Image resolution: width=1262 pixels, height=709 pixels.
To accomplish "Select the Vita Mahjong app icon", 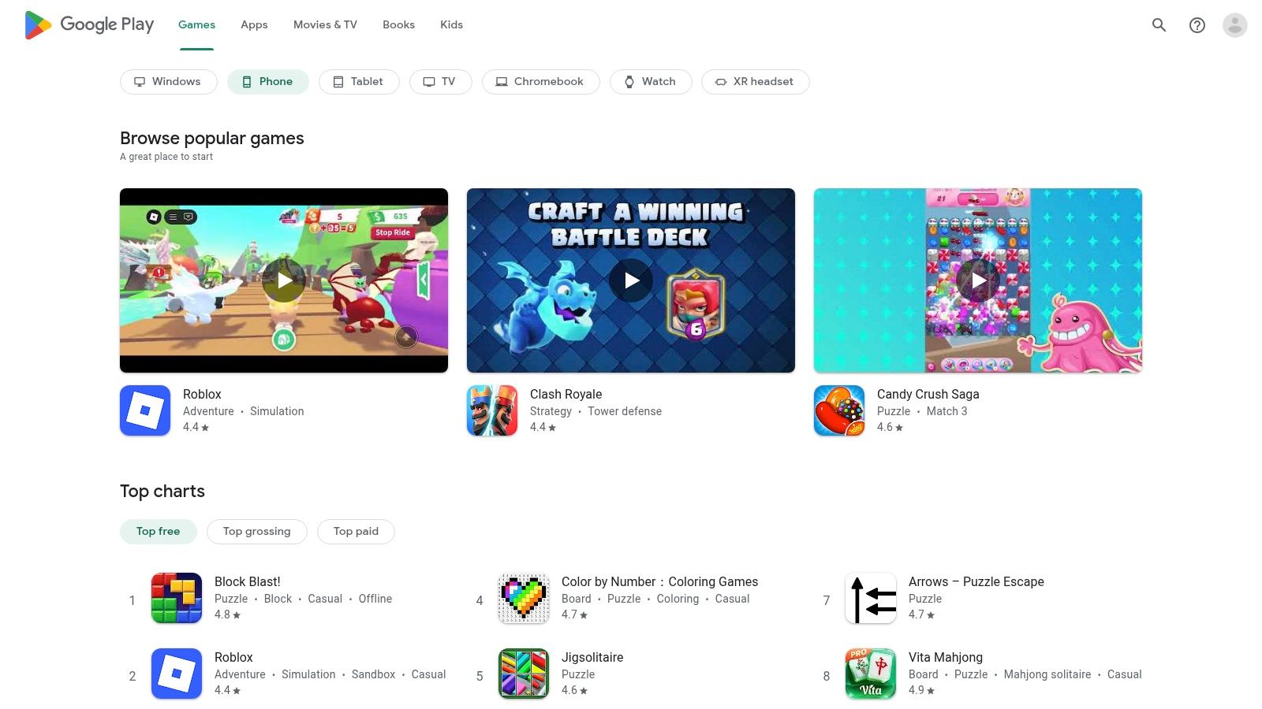I will coord(870,674).
